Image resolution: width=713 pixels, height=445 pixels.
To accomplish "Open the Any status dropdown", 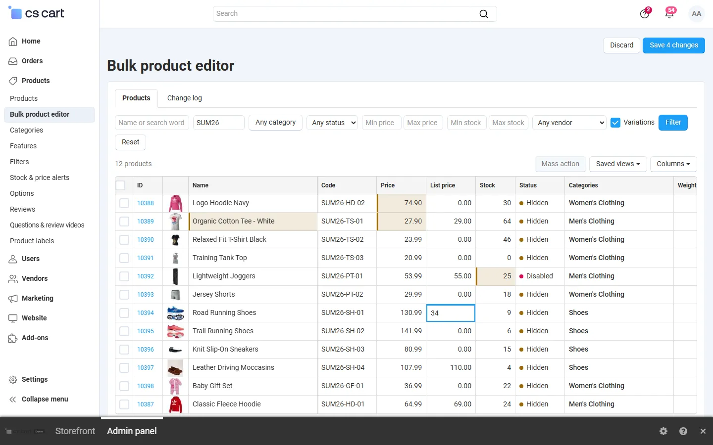I will [333, 123].
